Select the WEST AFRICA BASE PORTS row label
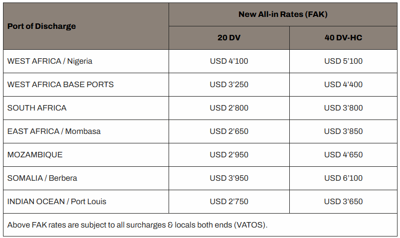 click(60, 85)
